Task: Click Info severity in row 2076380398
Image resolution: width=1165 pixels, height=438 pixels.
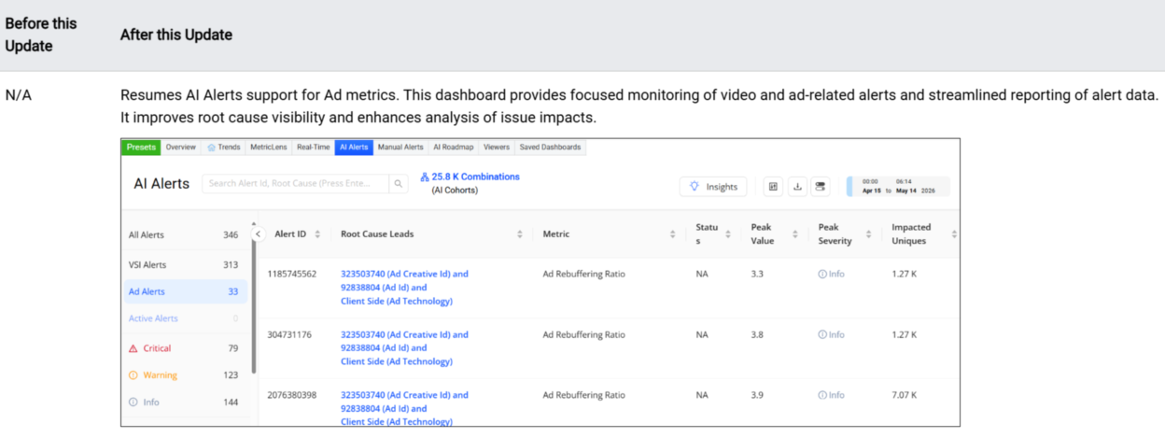Action: click(831, 395)
